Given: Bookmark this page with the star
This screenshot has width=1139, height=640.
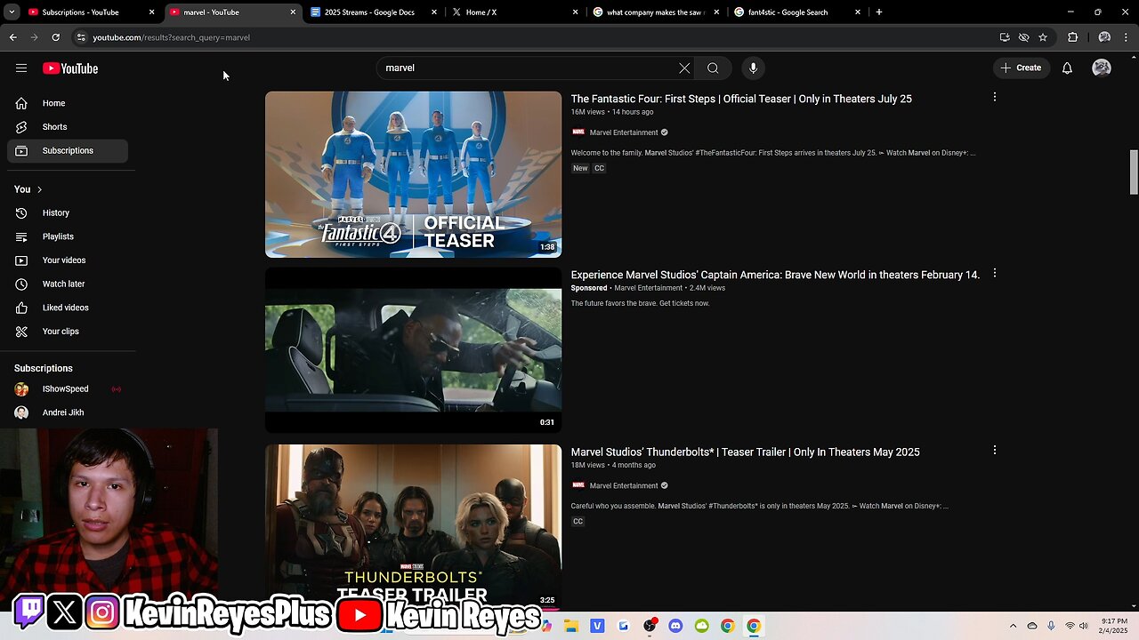Looking at the screenshot, I should point(1043,37).
